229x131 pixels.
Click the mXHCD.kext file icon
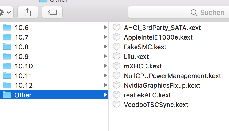click(116, 66)
